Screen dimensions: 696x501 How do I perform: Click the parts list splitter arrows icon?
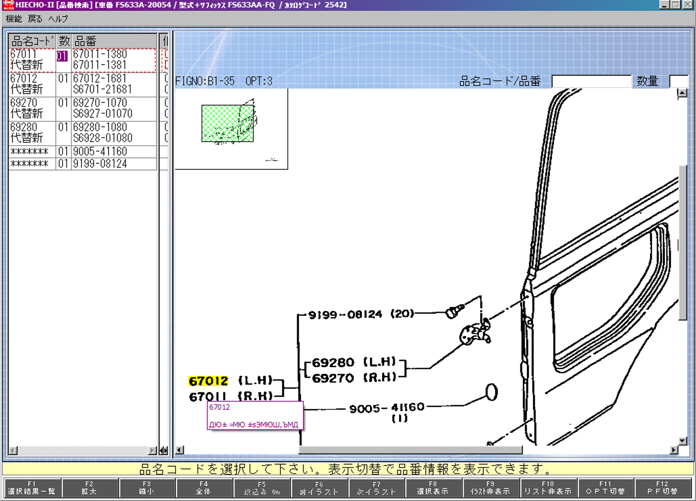tap(164, 450)
